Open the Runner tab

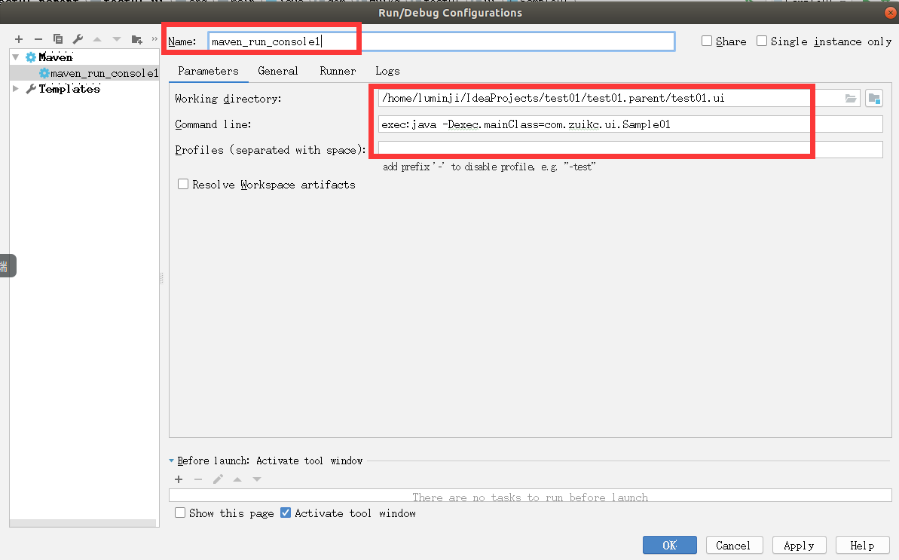click(338, 71)
